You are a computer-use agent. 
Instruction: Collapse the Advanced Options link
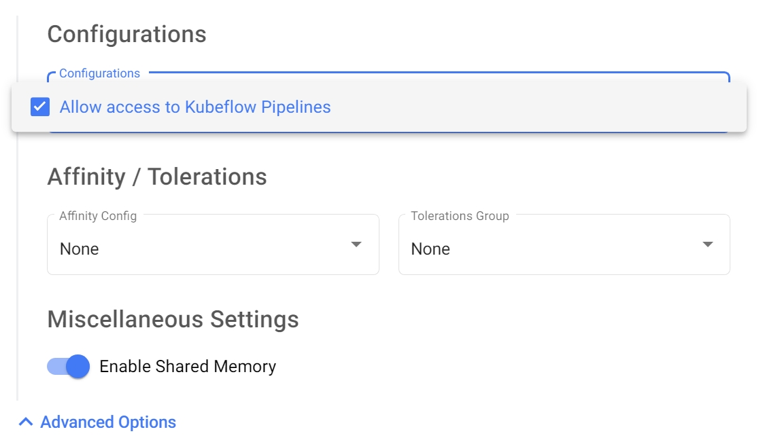click(x=108, y=422)
